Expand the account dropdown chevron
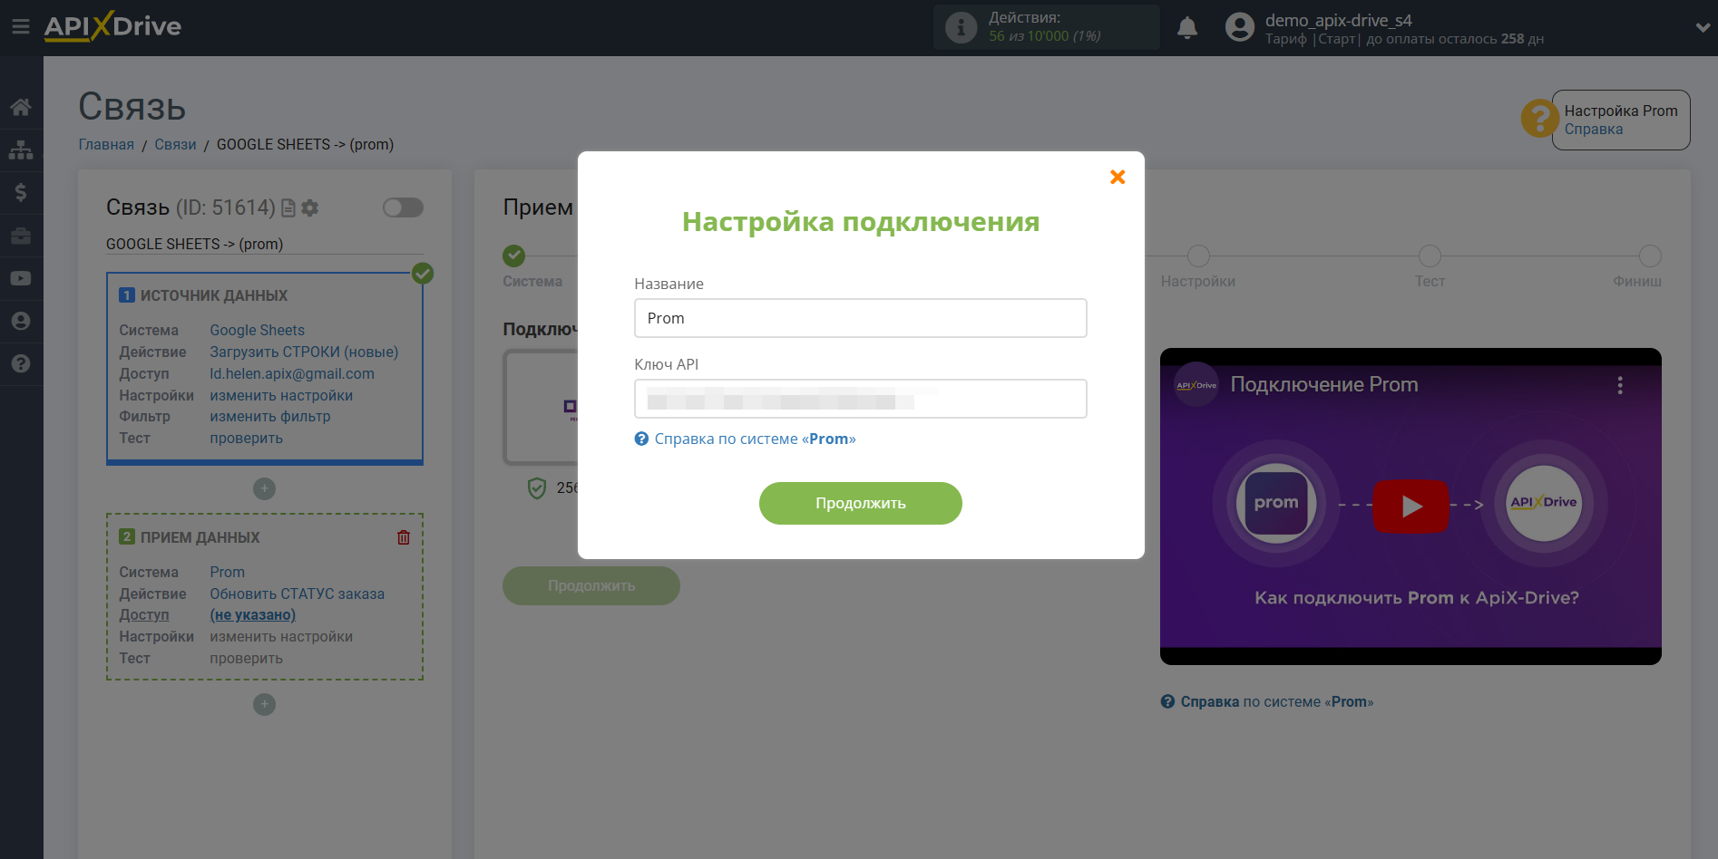Screen dimensions: 1718x859 (1703, 27)
